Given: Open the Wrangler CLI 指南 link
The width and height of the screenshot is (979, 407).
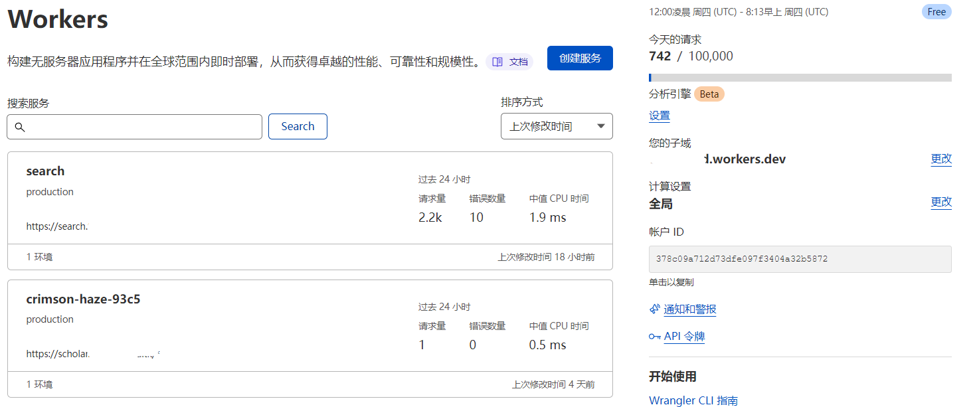Looking at the screenshot, I should (693, 400).
